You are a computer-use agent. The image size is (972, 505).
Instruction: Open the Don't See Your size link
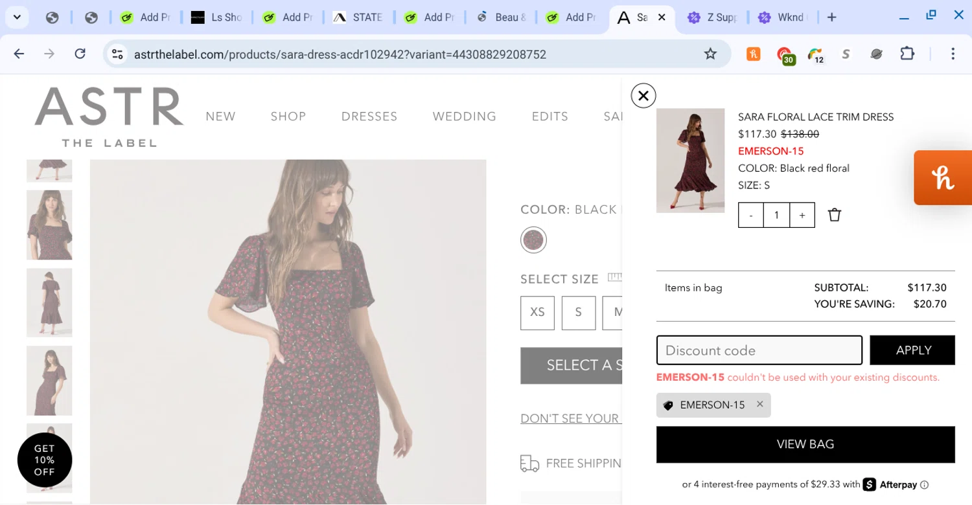coord(571,419)
